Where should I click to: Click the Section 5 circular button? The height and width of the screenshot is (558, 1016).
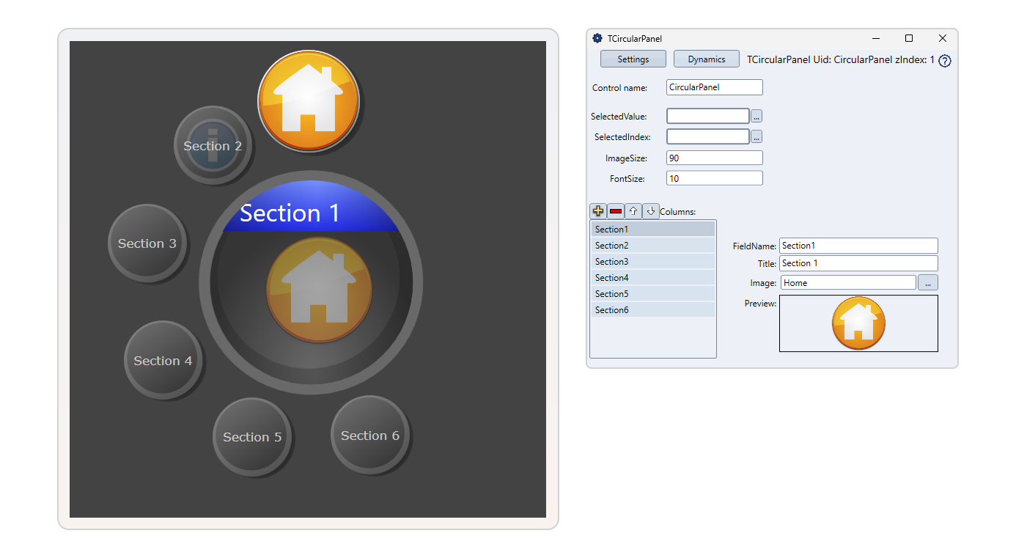pyautogui.click(x=252, y=436)
